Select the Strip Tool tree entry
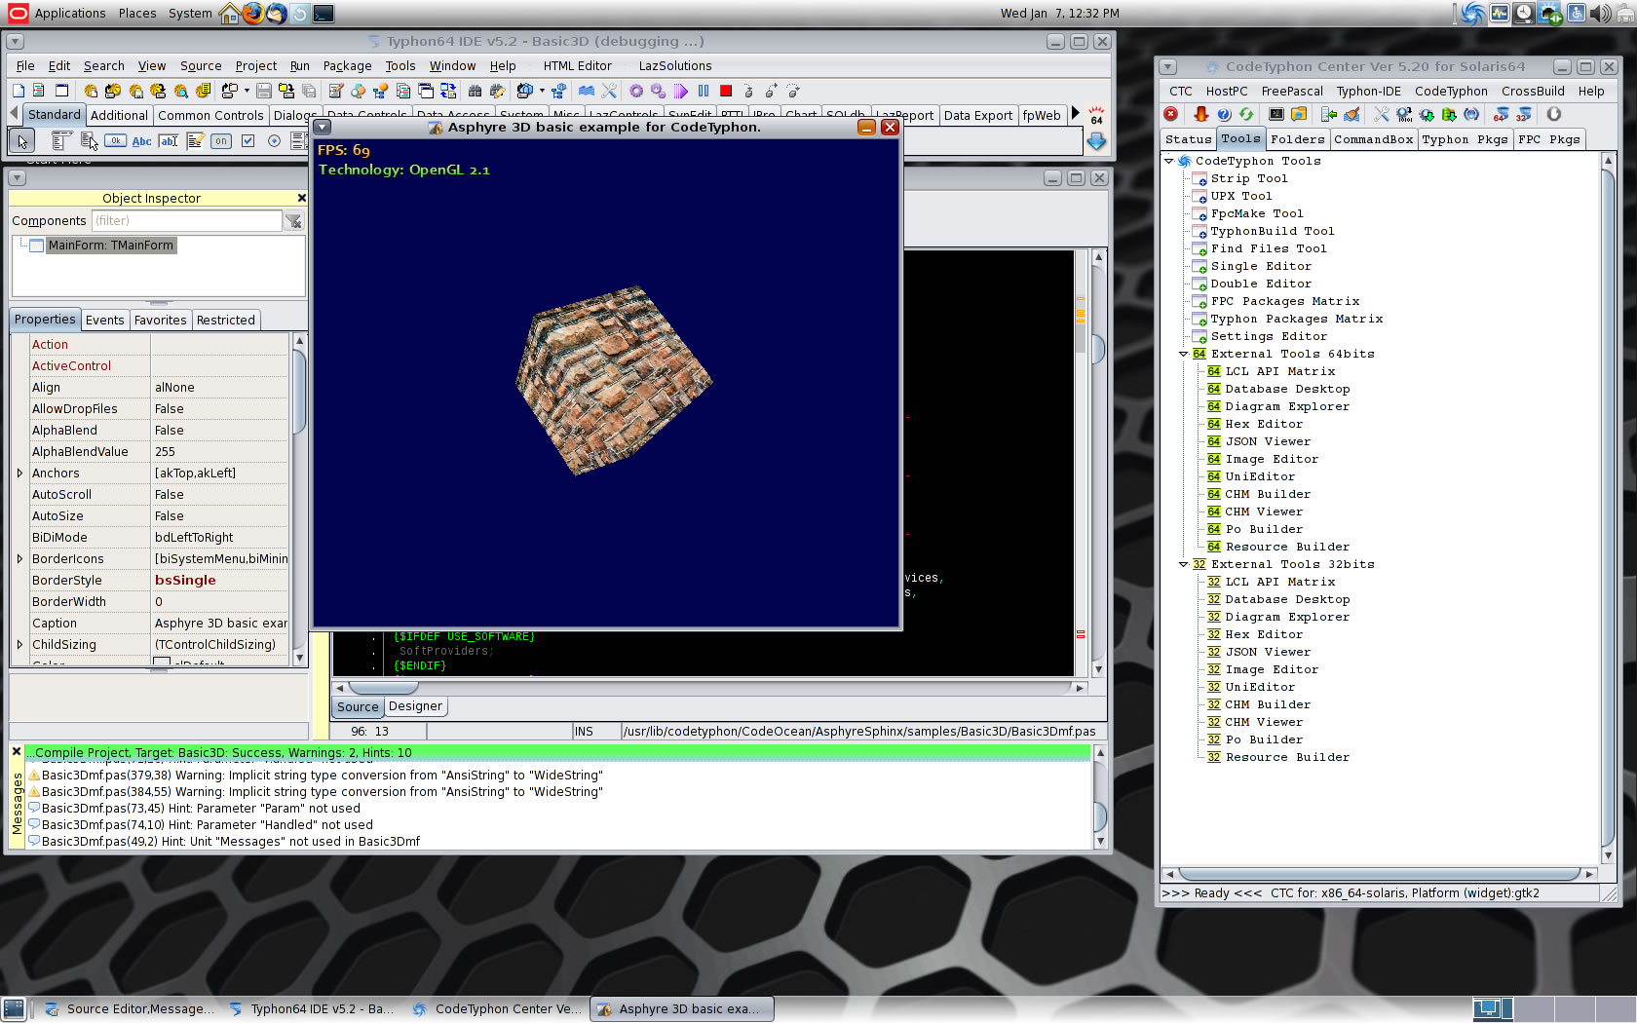The height and width of the screenshot is (1023, 1637). tap(1249, 178)
